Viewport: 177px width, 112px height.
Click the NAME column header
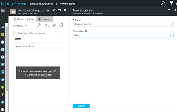tap(18, 39)
